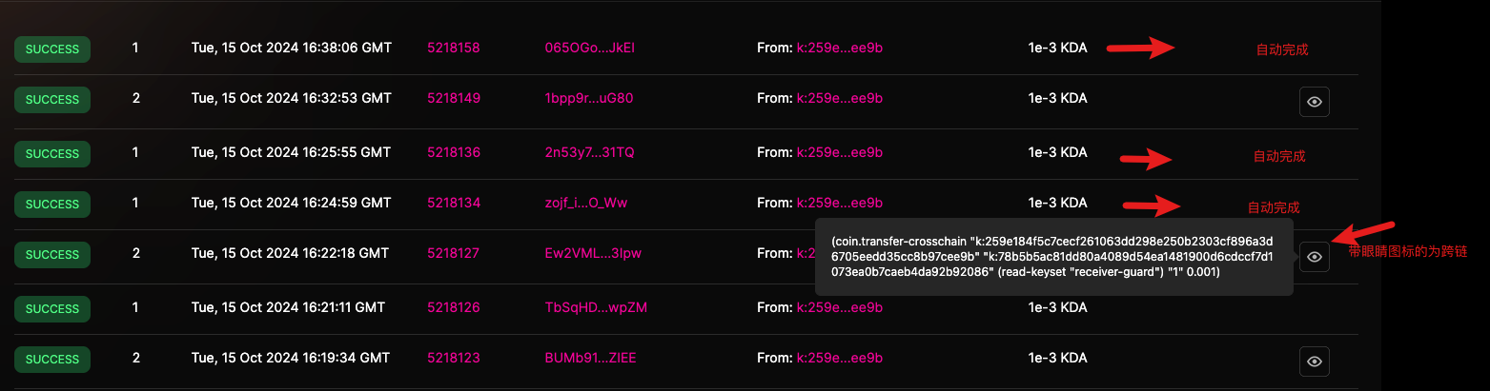The width and height of the screenshot is (1490, 391).
Task: Open request key BUMb91...ZIEE
Action: (590, 358)
